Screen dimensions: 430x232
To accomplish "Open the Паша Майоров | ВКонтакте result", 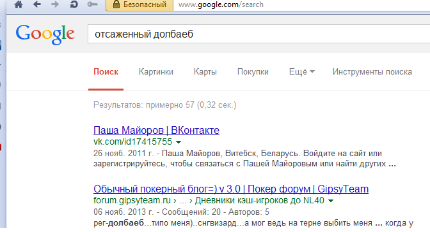I will (x=156, y=131).
